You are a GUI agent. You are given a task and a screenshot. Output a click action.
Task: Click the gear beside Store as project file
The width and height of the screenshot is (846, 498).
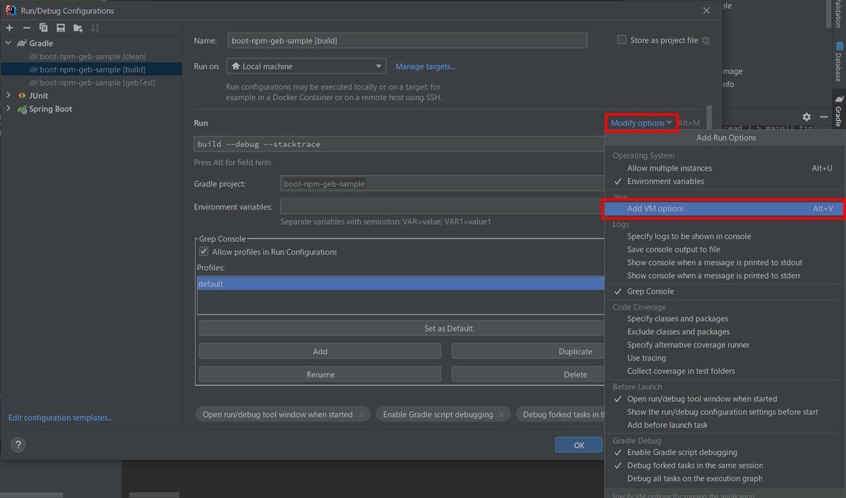pos(706,40)
